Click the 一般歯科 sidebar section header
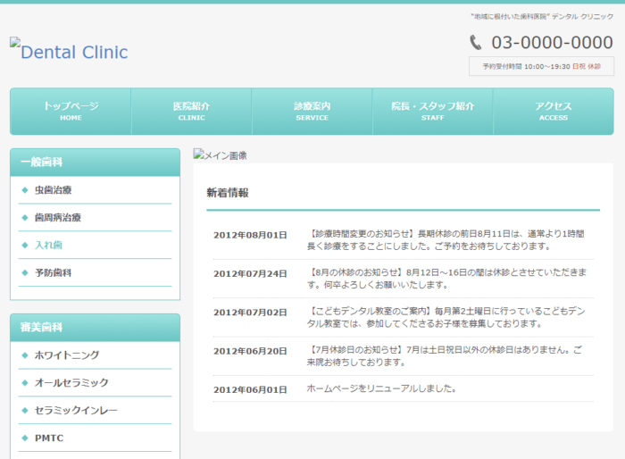The height and width of the screenshot is (459, 625). tap(95, 163)
